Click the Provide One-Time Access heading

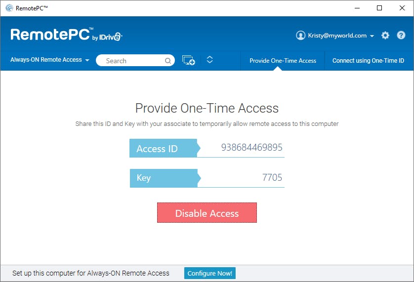[x=207, y=108]
